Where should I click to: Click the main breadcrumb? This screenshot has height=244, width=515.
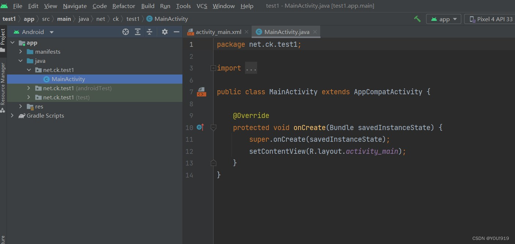(x=64, y=19)
